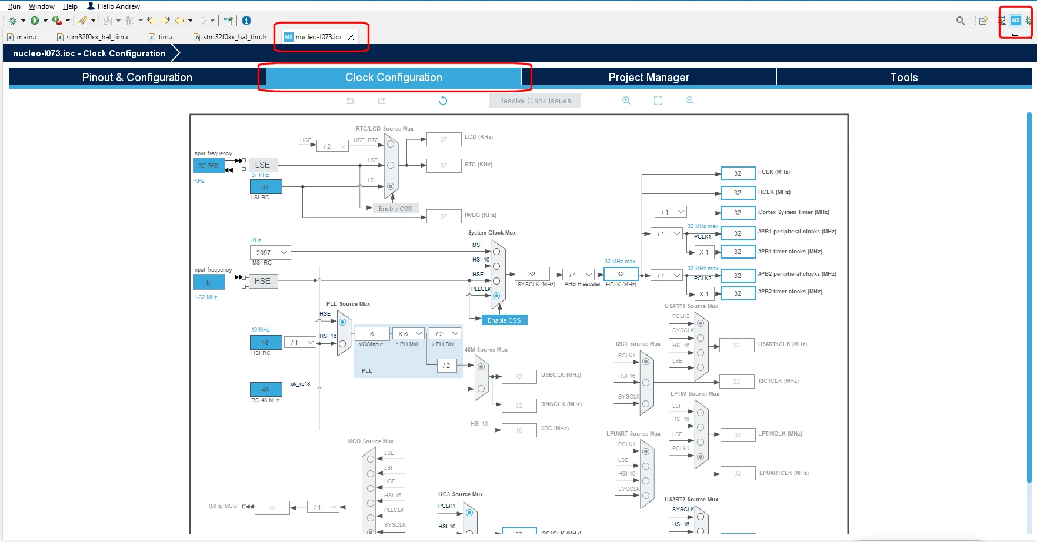Open the stm32f0xx_hal_tim.c editor tab
The width and height of the screenshot is (1037, 542).
[x=93, y=37]
